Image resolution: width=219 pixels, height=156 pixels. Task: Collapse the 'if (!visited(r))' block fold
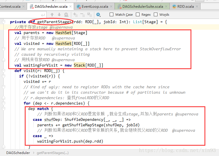tap(4, 76)
